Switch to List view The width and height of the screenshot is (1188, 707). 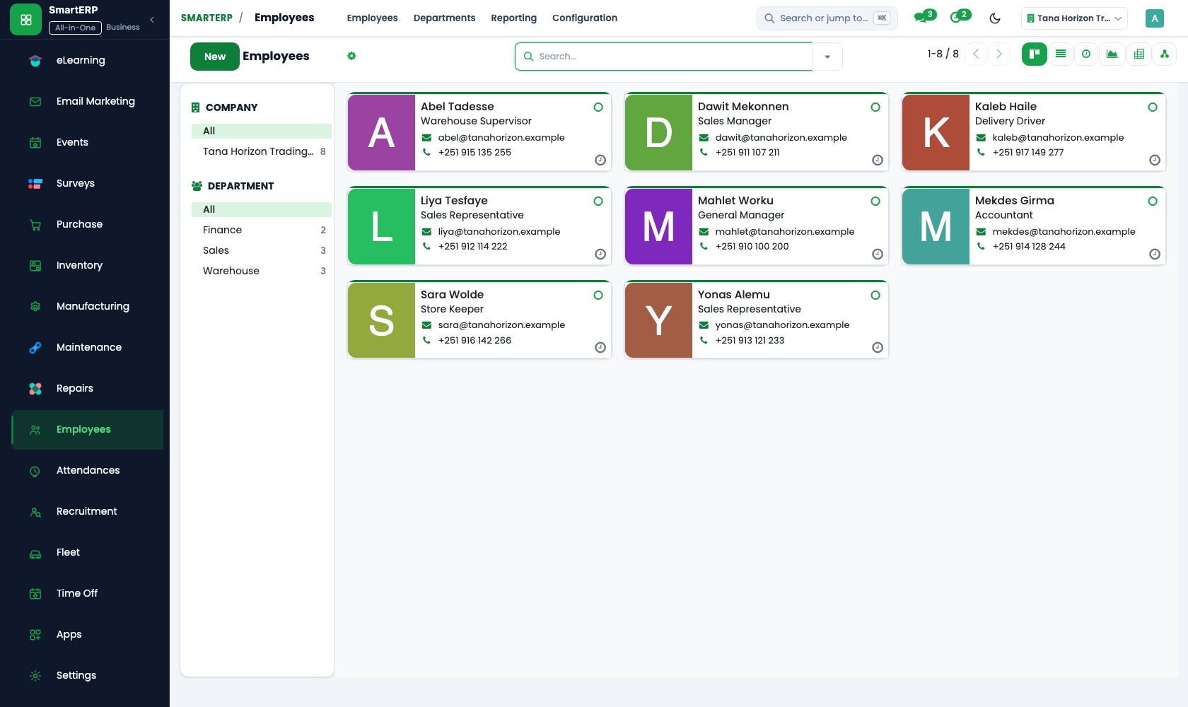(x=1060, y=54)
